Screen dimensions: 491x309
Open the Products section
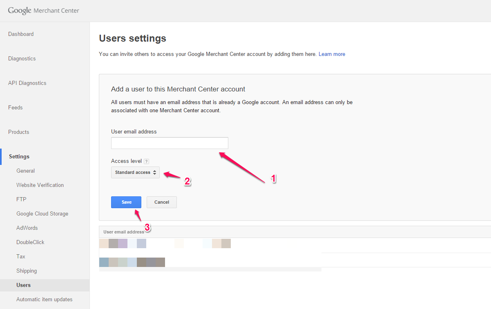pos(19,132)
